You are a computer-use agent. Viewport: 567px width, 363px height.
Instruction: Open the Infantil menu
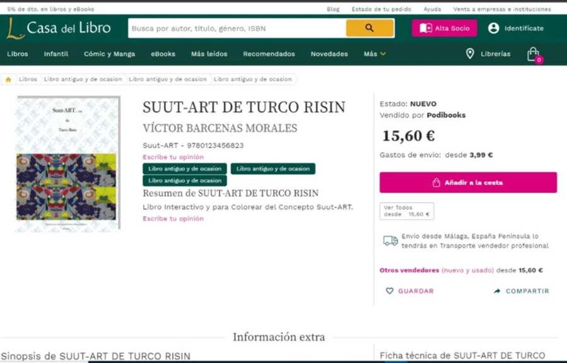click(56, 54)
